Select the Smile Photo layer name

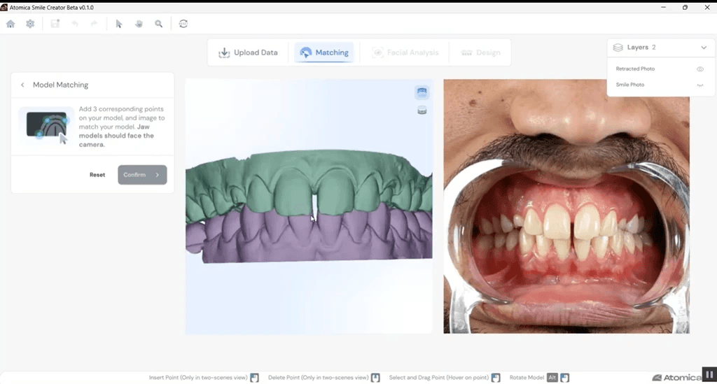629,85
